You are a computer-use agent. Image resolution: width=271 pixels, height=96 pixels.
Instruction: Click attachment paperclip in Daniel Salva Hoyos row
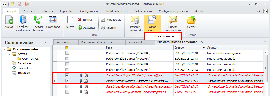(81, 75)
